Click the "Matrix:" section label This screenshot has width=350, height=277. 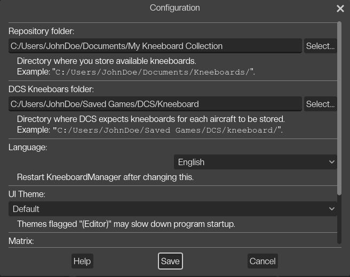coord(21,241)
